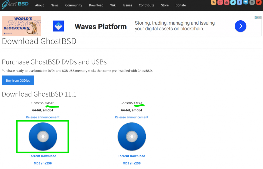
Task: Visit the GitHub repository icon
Action: (252, 2)
